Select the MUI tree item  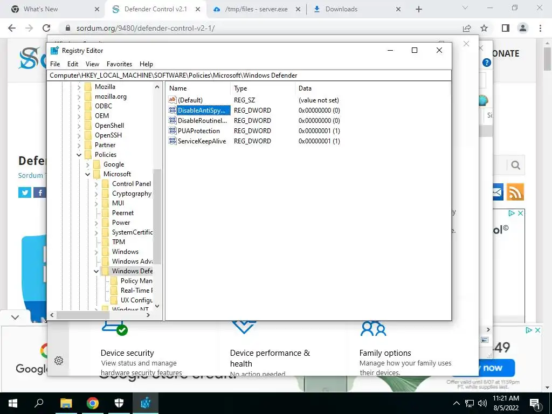pyautogui.click(x=118, y=203)
